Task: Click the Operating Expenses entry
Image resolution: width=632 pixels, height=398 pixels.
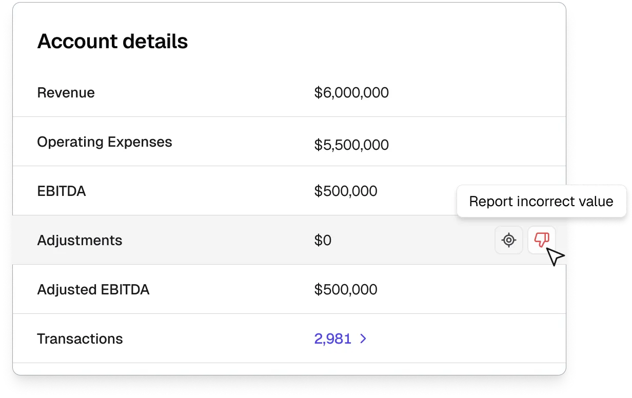Action: tap(205, 142)
